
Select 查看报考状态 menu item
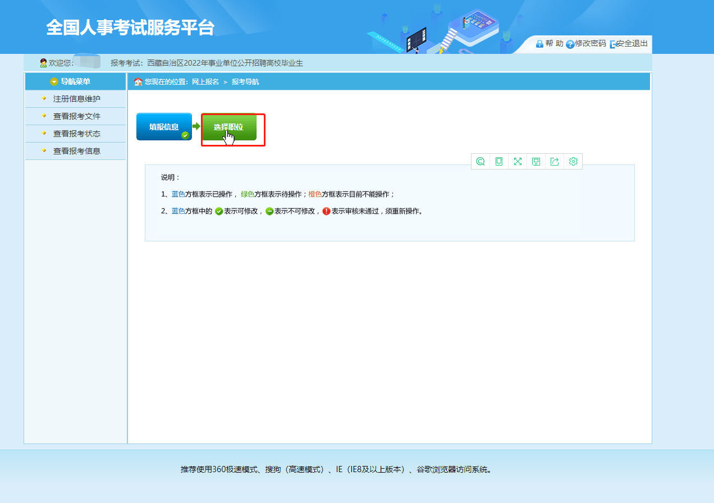point(76,134)
